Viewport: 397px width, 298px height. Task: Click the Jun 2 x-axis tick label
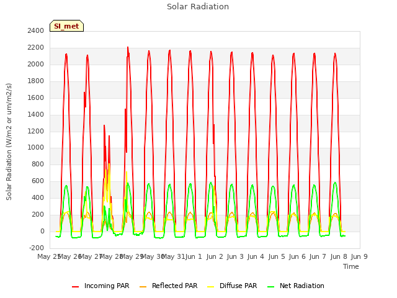(215, 256)
